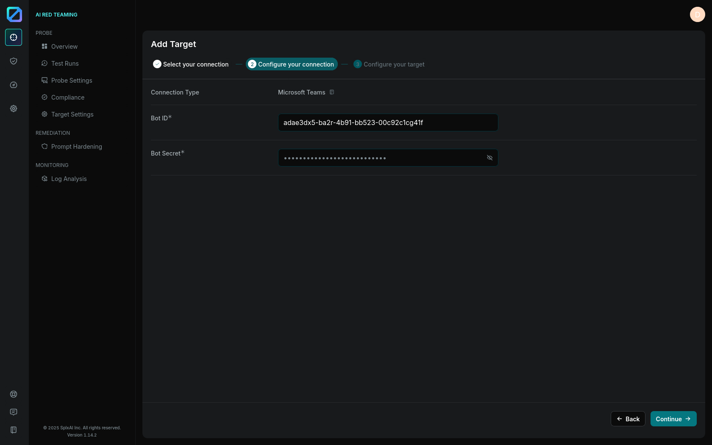Viewport: 712px width, 445px height.
Task: Open the Probe crosshair icon in rail
Action: pyautogui.click(x=14, y=37)
